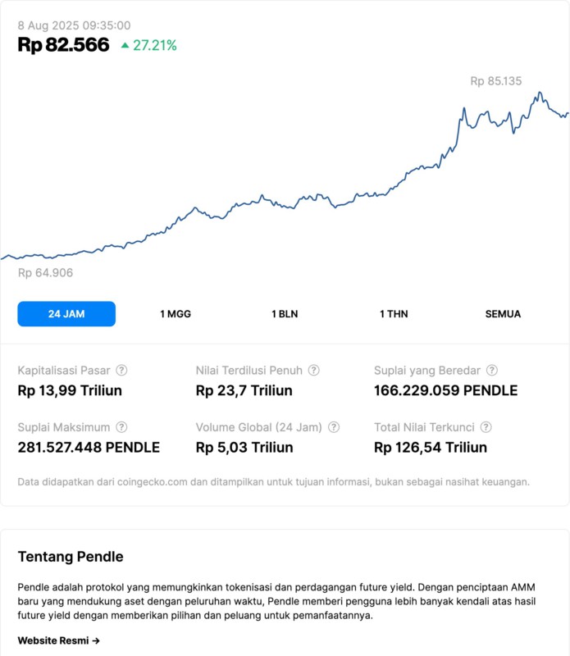Viewport: 570px width, 656px height.
Task: Click the Rp 85.135 high price label
Action: point(495,81)
